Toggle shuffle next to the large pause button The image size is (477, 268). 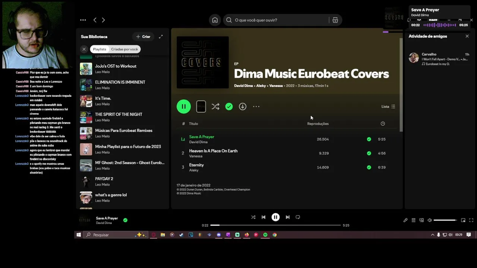[x=215, y=106]
